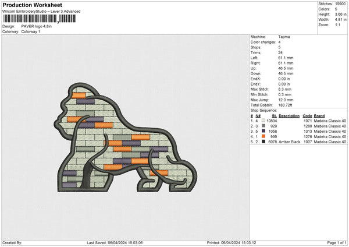Select the Width value 4.81 in
The width and height of the screenshot is (349, 247).
(340, 20)
